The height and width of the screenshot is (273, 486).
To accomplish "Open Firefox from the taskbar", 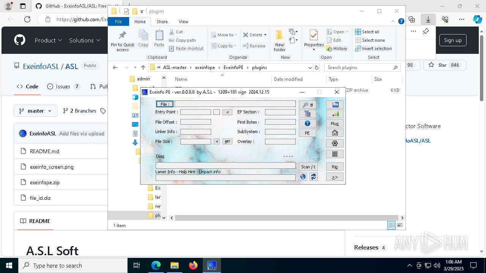I will coord(193,265).
